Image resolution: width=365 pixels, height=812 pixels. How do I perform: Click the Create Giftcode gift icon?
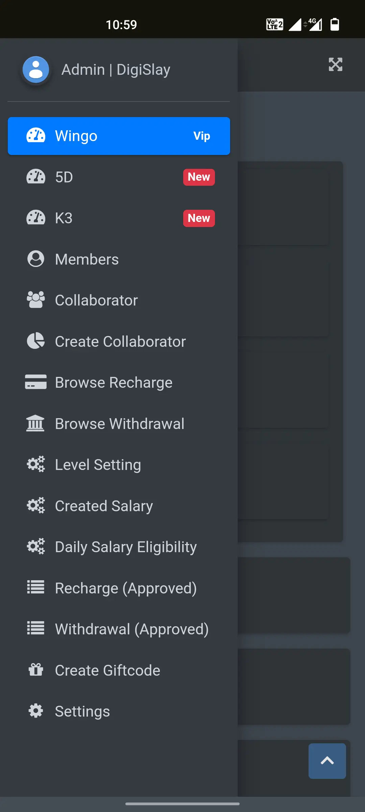coord(36,670)
